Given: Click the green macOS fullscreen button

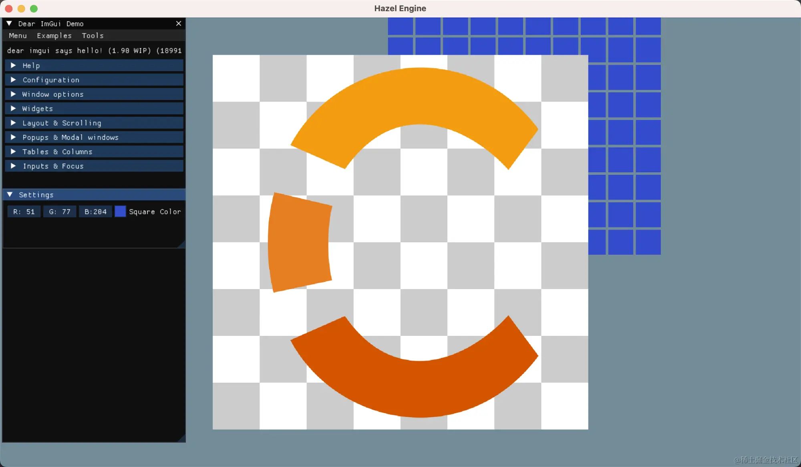Looking at the screenshot, I should [x=34, y=8].
